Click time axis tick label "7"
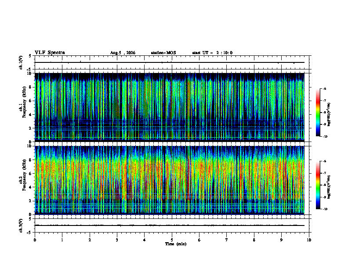The width and height of the screenshot is (348, 269). tap(227, 240)
